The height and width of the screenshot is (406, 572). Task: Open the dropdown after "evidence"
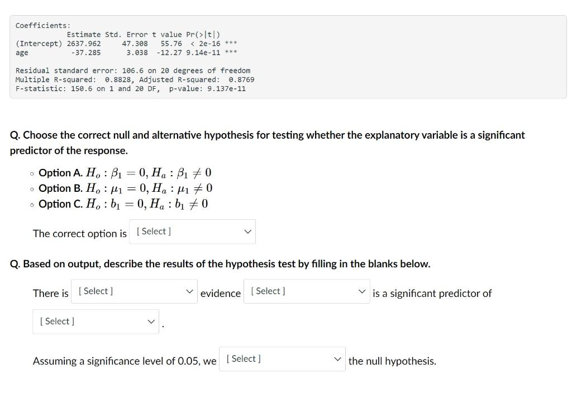point(306,291)
